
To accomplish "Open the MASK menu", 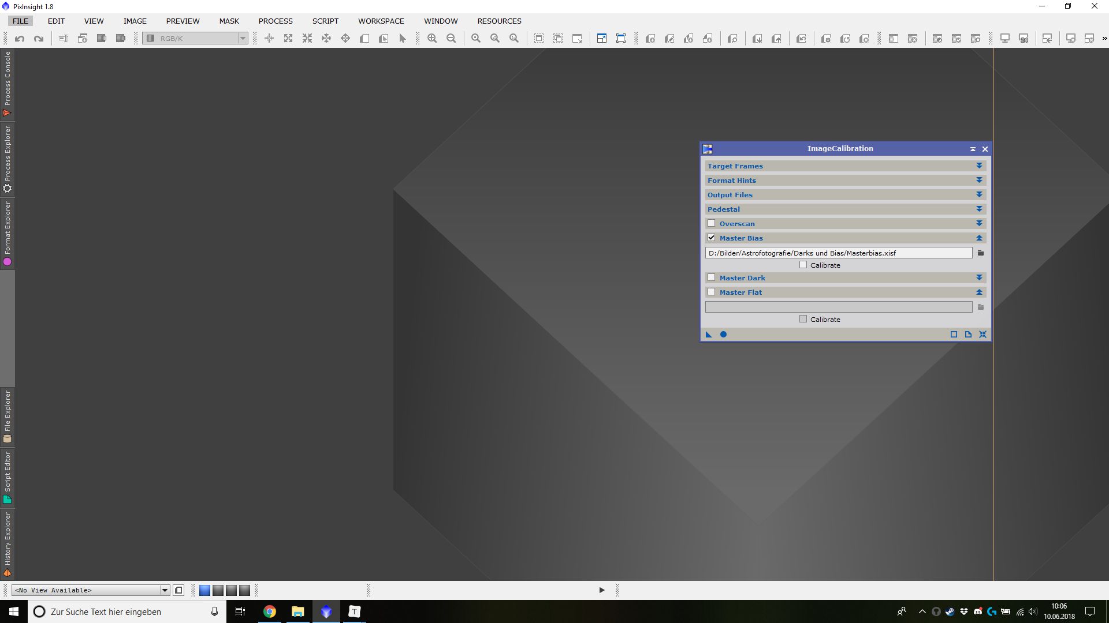I will [229, 21].
